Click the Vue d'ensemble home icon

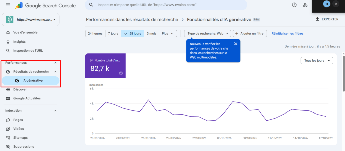pos(8,32)
